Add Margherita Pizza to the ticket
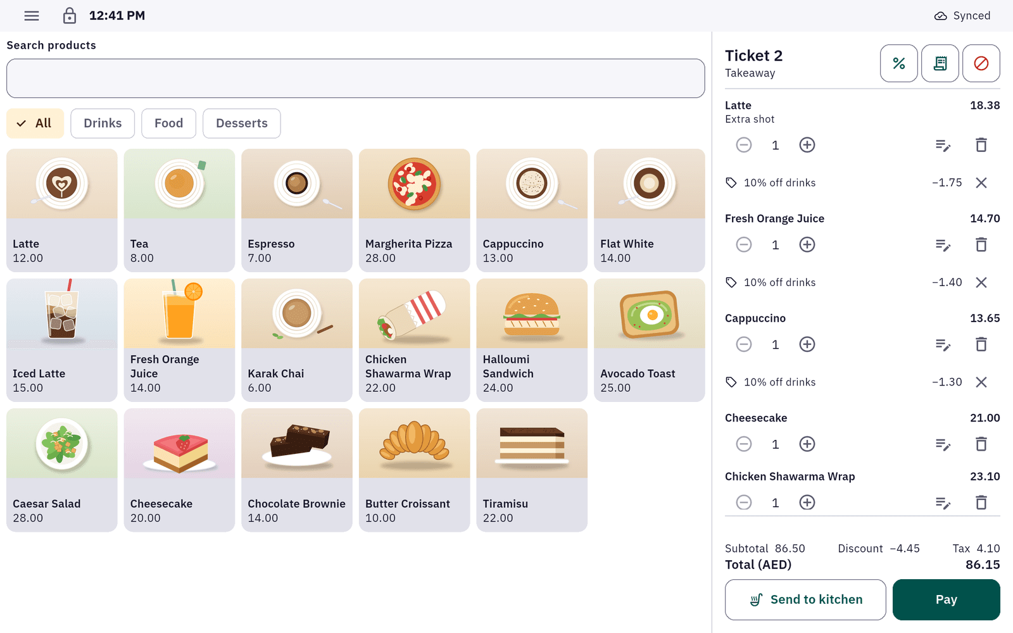The image size is (1013, 633). pyautogui.click(x=414, y=210)
